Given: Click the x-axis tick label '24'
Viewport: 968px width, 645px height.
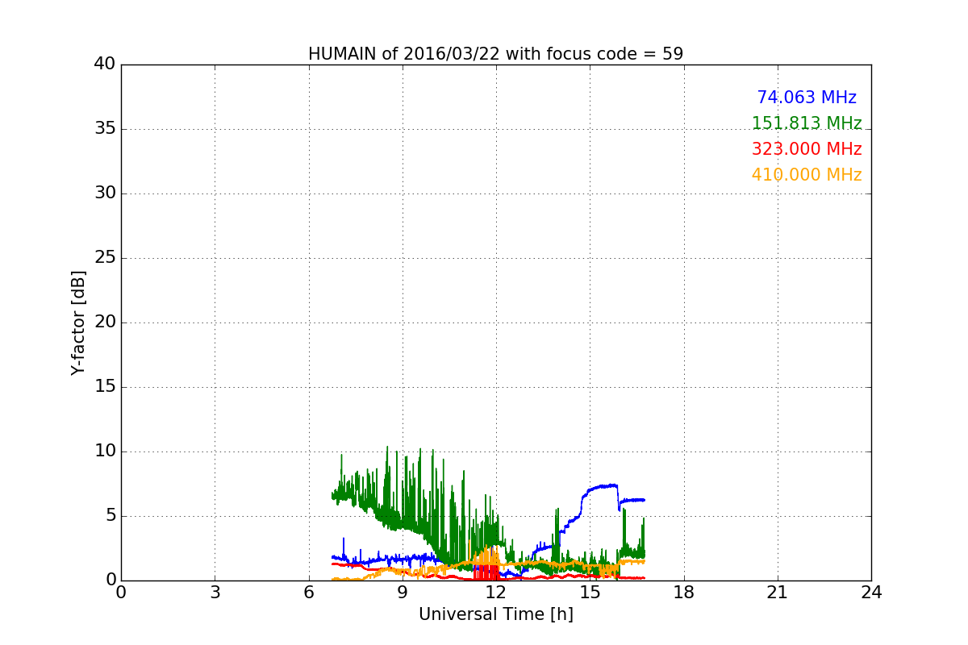Looking at the screenshot, I should (871, 593).
